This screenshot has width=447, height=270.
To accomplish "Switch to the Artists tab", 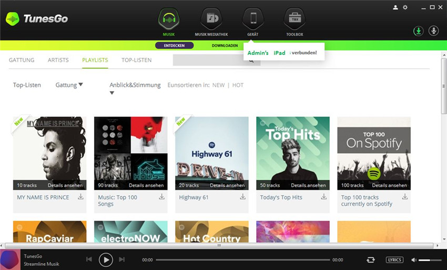I will point(58,60).
